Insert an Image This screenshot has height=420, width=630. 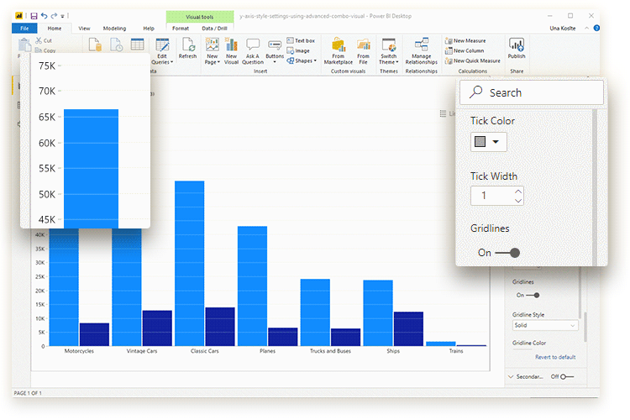(298, 50)
